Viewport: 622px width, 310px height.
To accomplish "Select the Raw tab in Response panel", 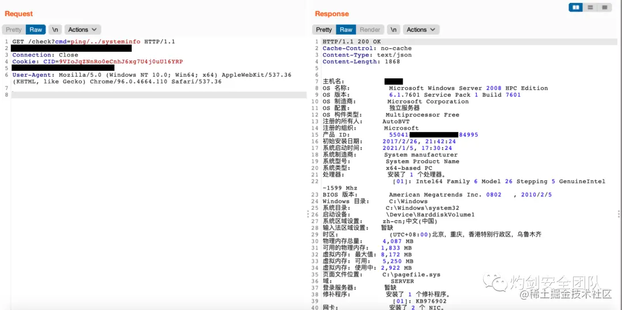I will point(346,29).
